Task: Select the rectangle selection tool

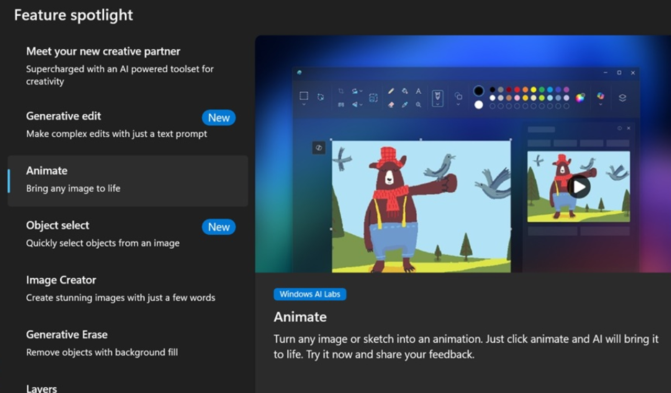Action: click(x=304, y=94)
